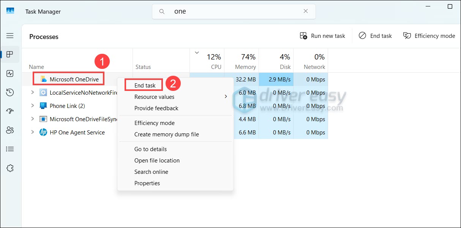Click the Microsoft OneDriveFileSync process icon
Viewport: 461px width, 228px height.
click(x=43, y=119)
